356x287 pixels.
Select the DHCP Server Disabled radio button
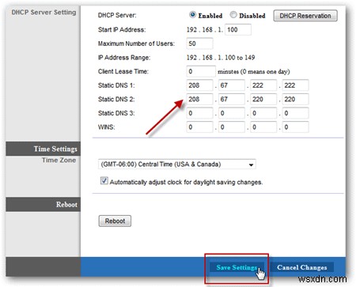[233, 15]
